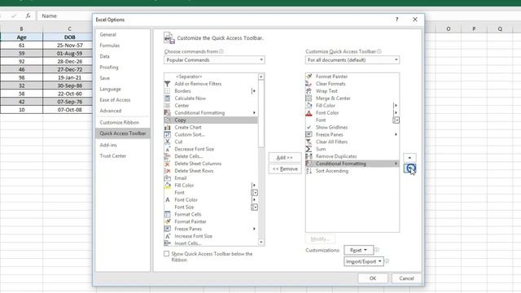This screenshot has width=521, height=293.
Task: Select the Cut scissors command
Action: tap(211, 142)
